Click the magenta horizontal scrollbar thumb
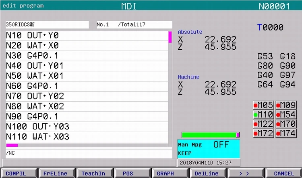Image resolution: width=302 pixels, height=178 pixels. point(12,145)
